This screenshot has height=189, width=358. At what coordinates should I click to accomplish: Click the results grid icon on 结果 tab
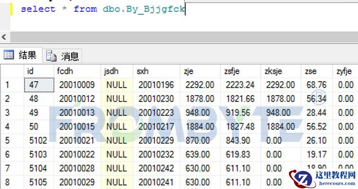(x=9, y=54)
